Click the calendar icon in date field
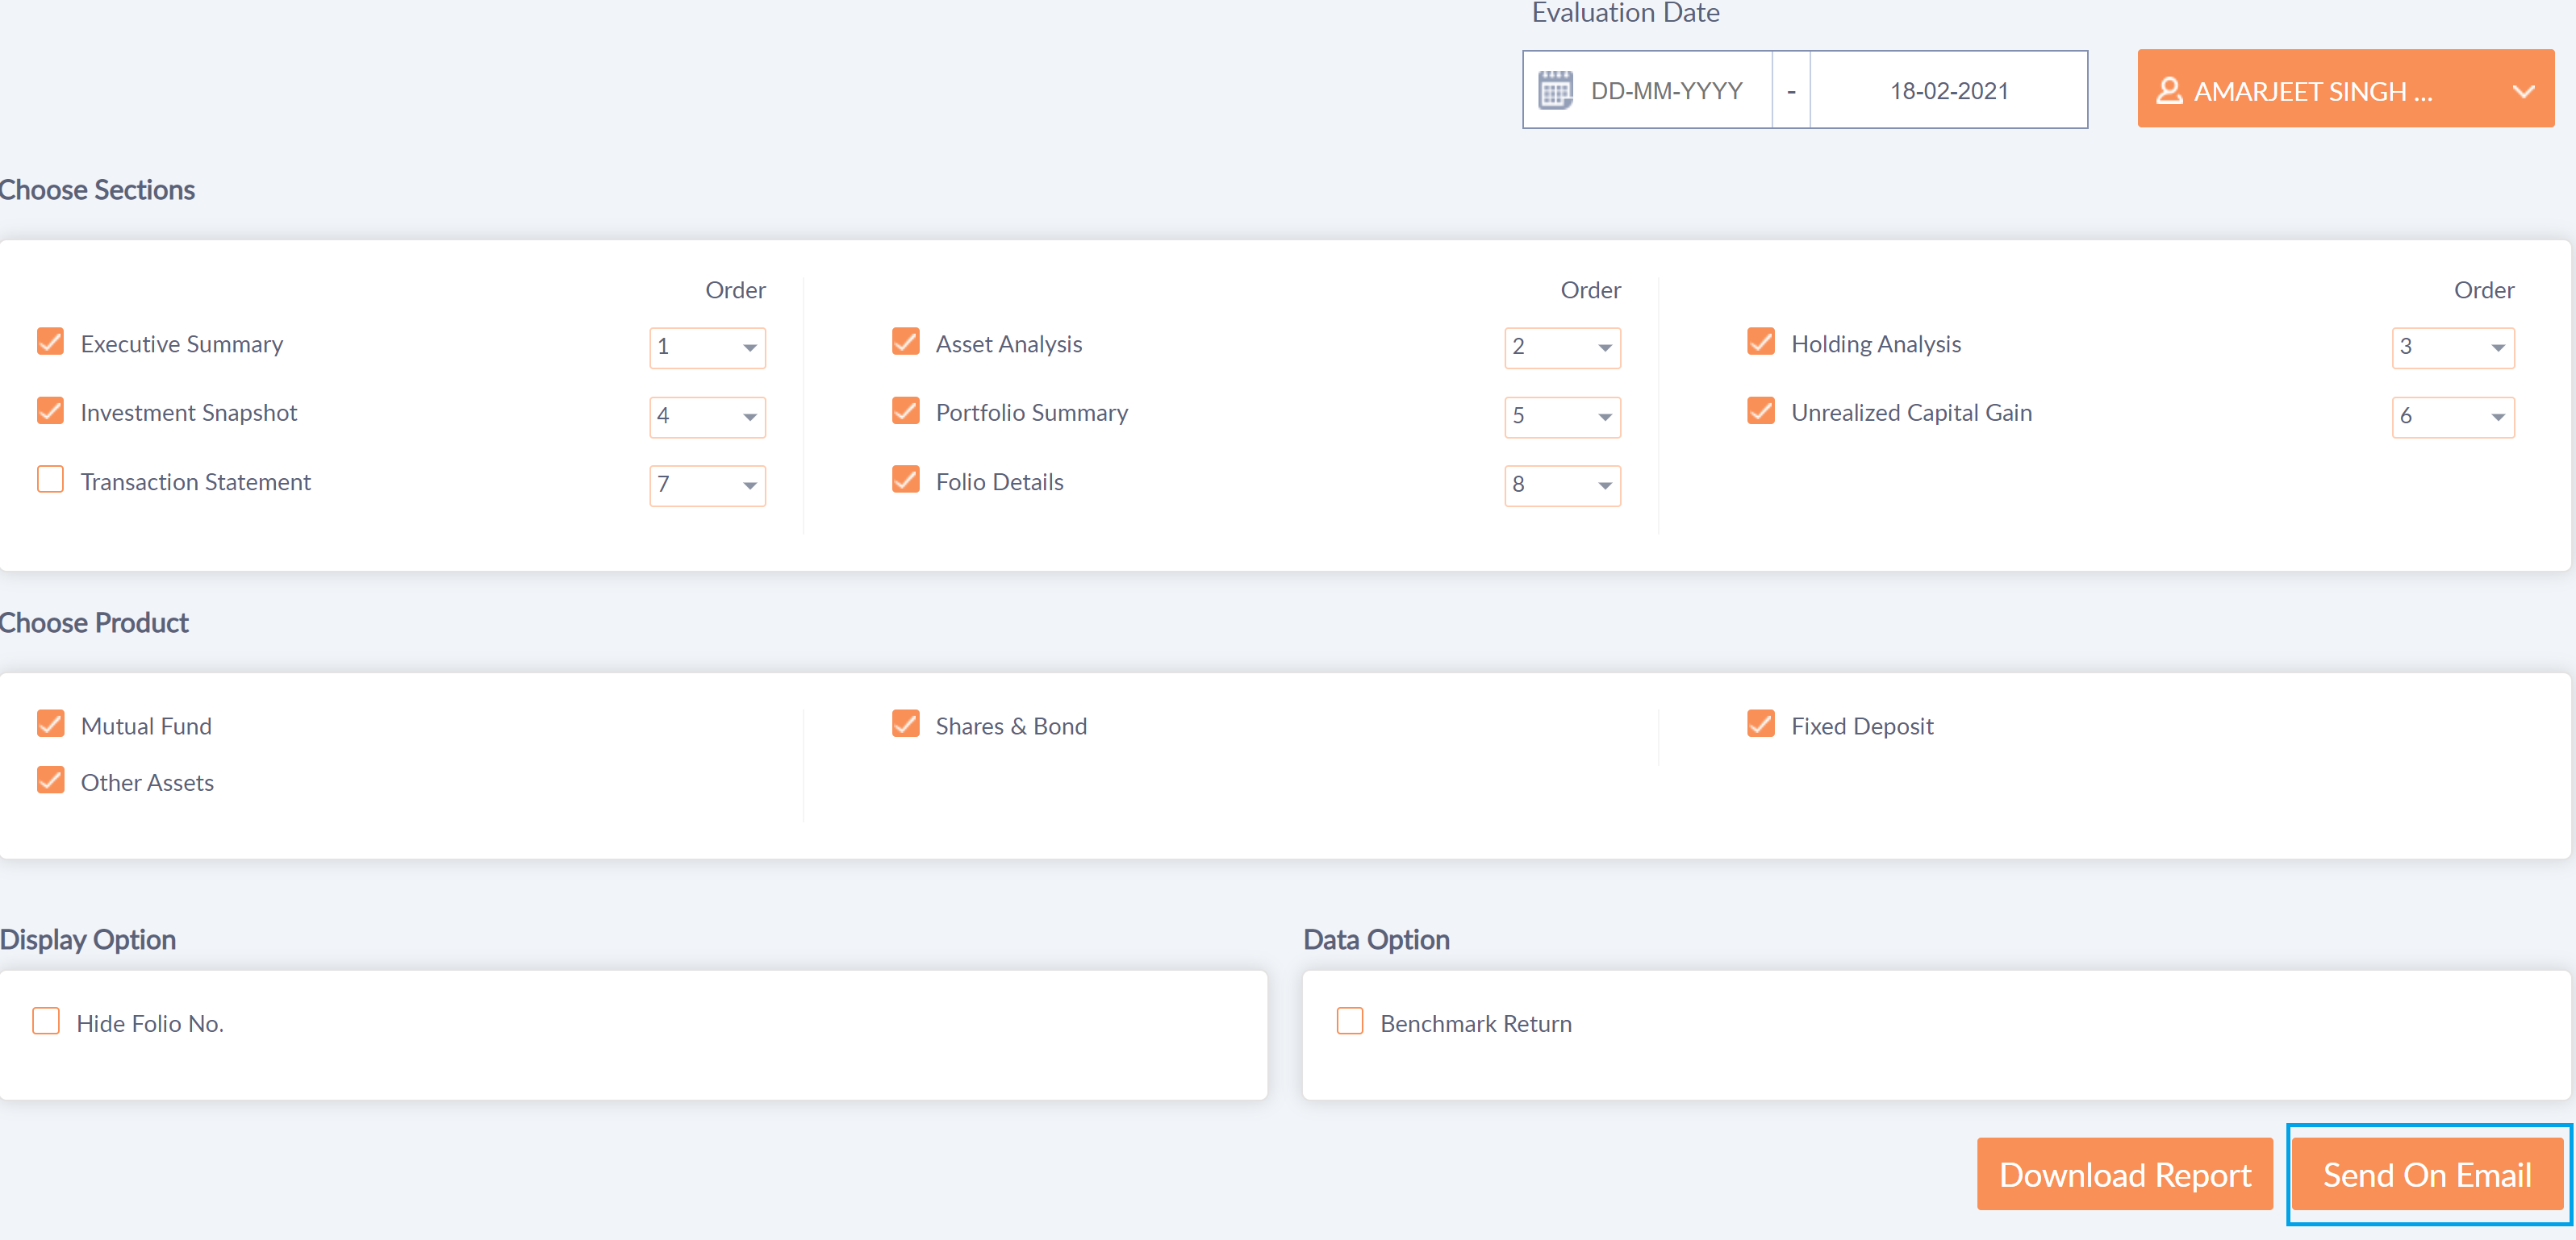Screen dimensions: 2576x1240 (x=1555, y=90)
